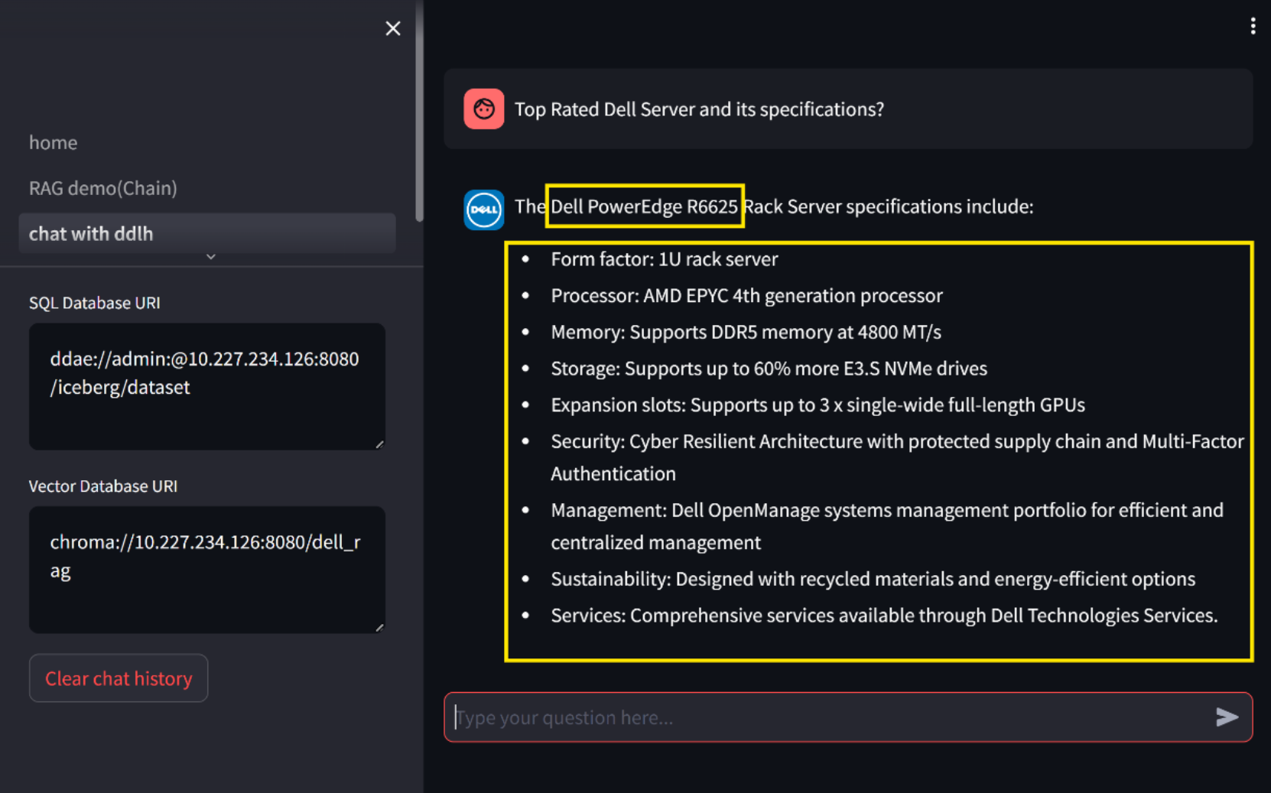Screen dimensions: 1271x793
Task: Click the Vector Database URI label
Action: (x=103, y=486)
